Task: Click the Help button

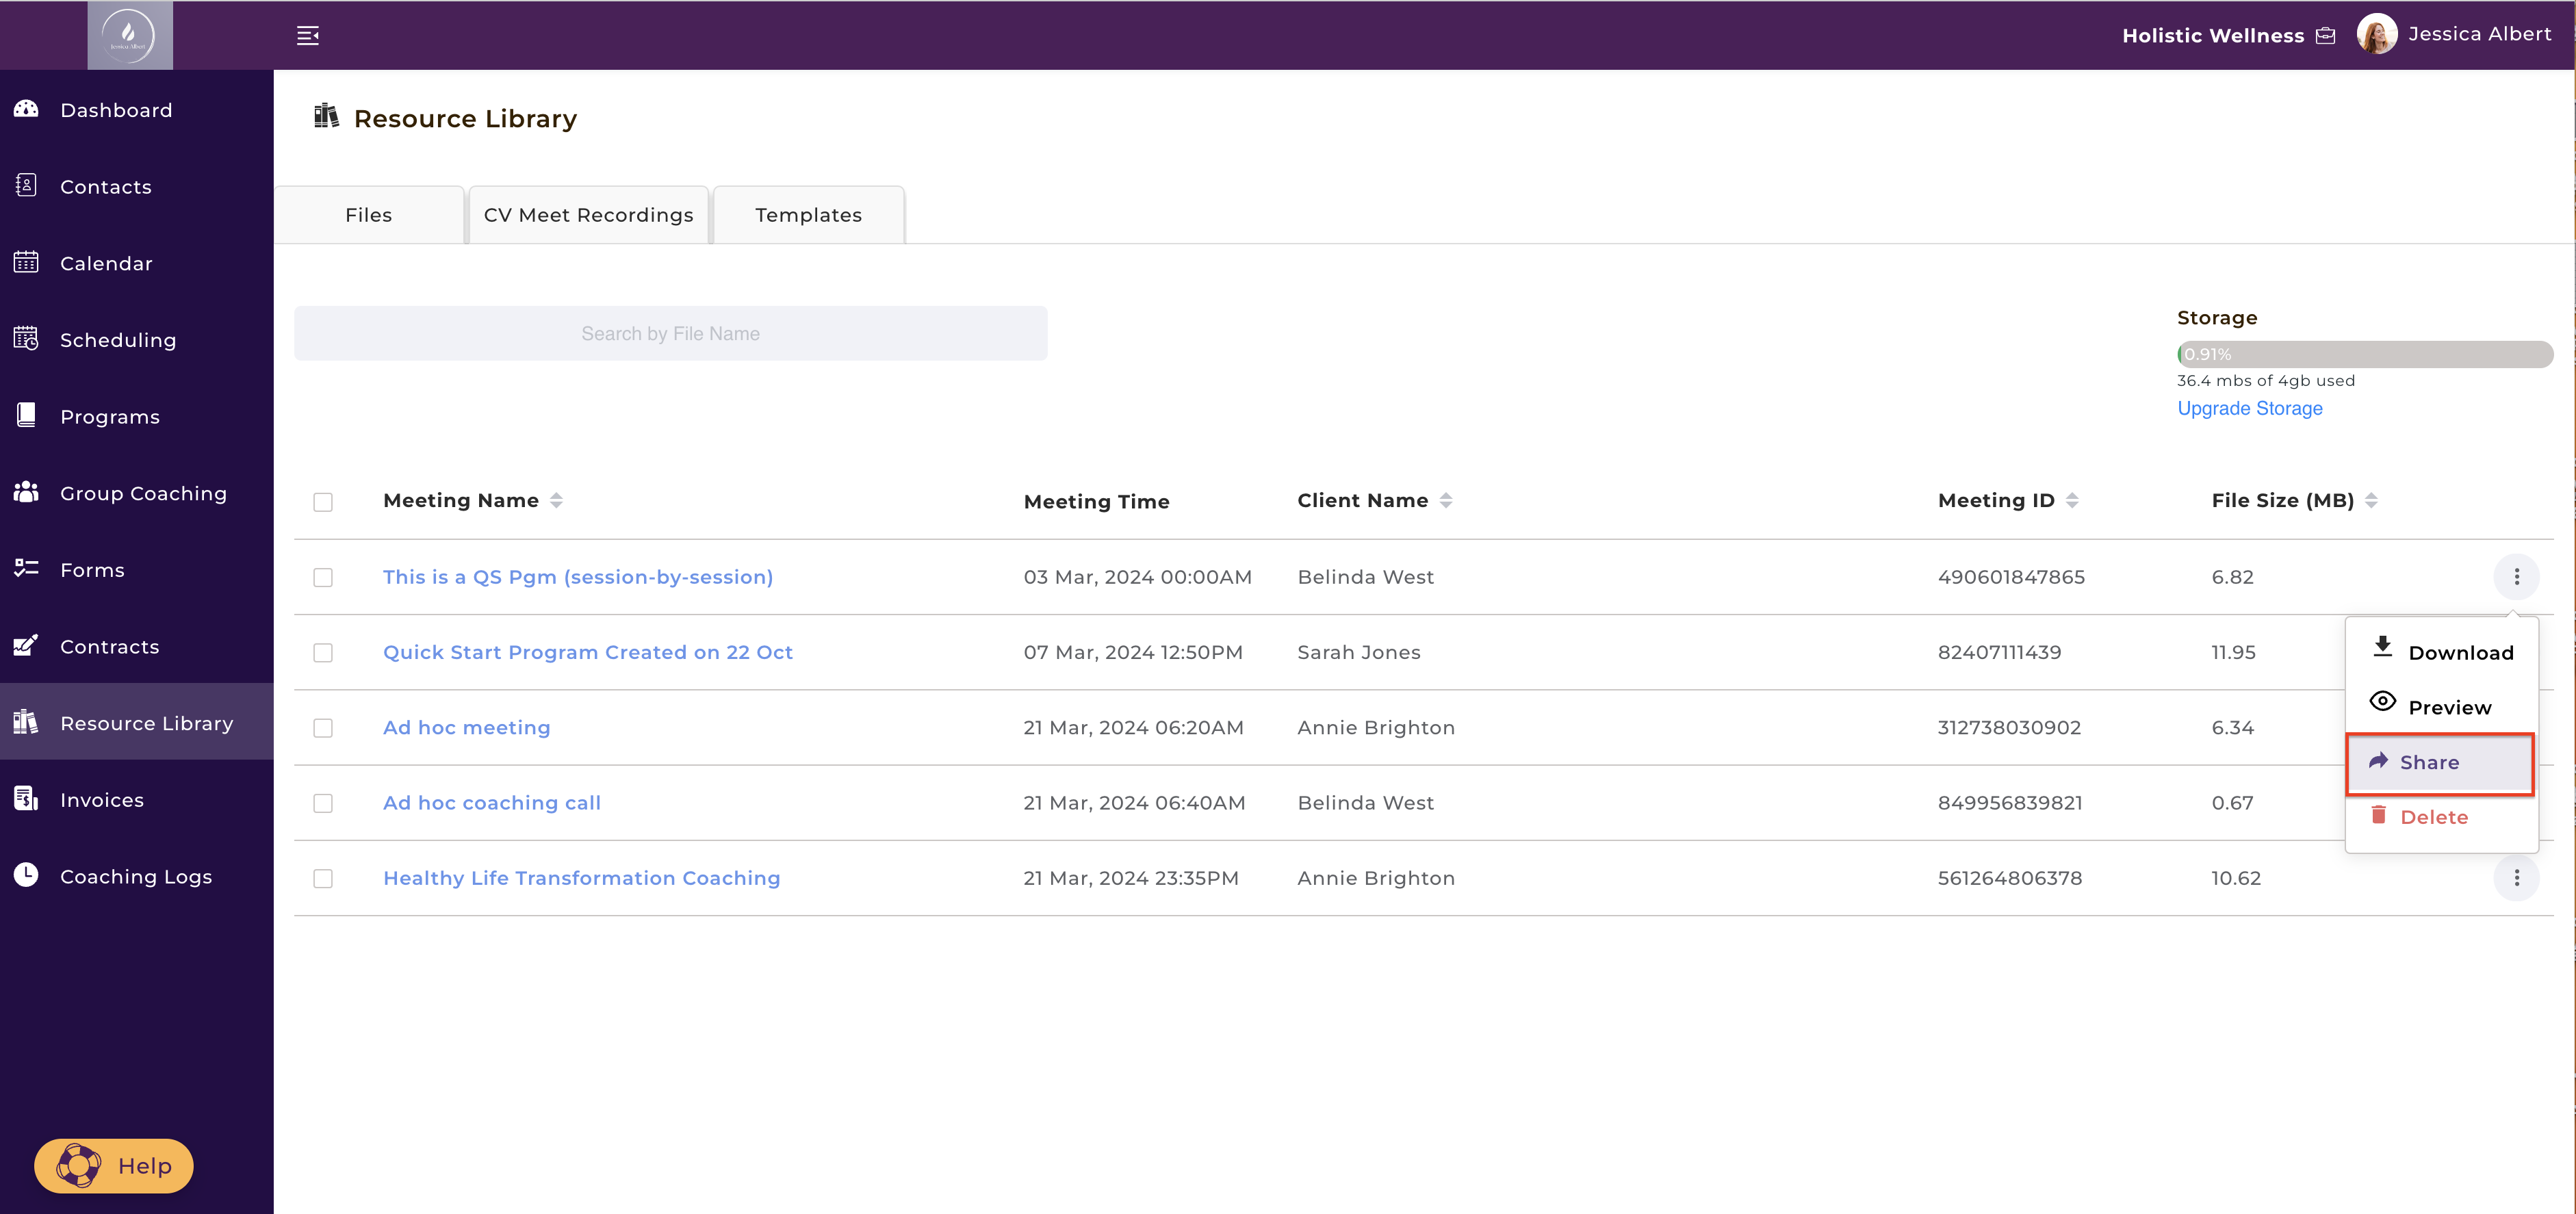Action: pos(114,1165)
